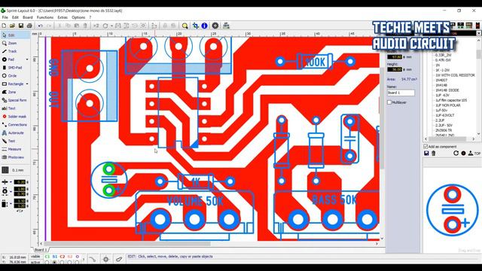Viewport: 482px width, 271px height.
Task: Click the blue info toolbar icon
Action: point(204,26)
